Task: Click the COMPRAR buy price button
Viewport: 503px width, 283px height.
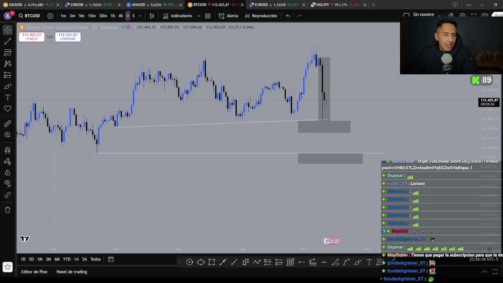Action: click(x=68, y=37)
